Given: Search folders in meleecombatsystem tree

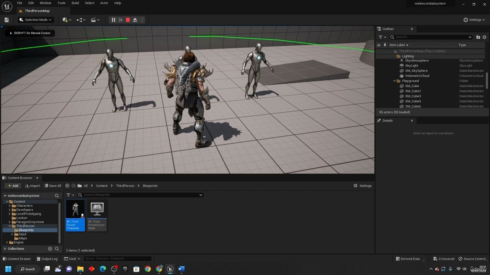Looking at the screenshot, I should [x=57, y=196].
